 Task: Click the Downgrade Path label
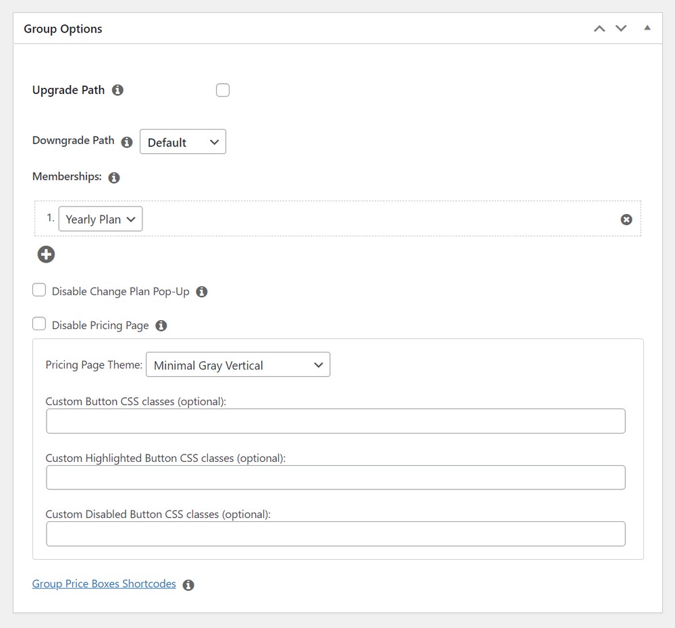pos(73,140)
